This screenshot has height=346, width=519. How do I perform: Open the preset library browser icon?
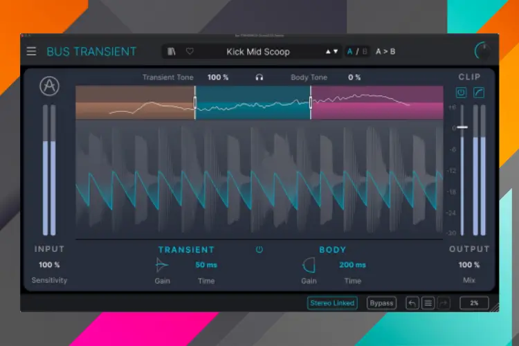tap(172, 51)
